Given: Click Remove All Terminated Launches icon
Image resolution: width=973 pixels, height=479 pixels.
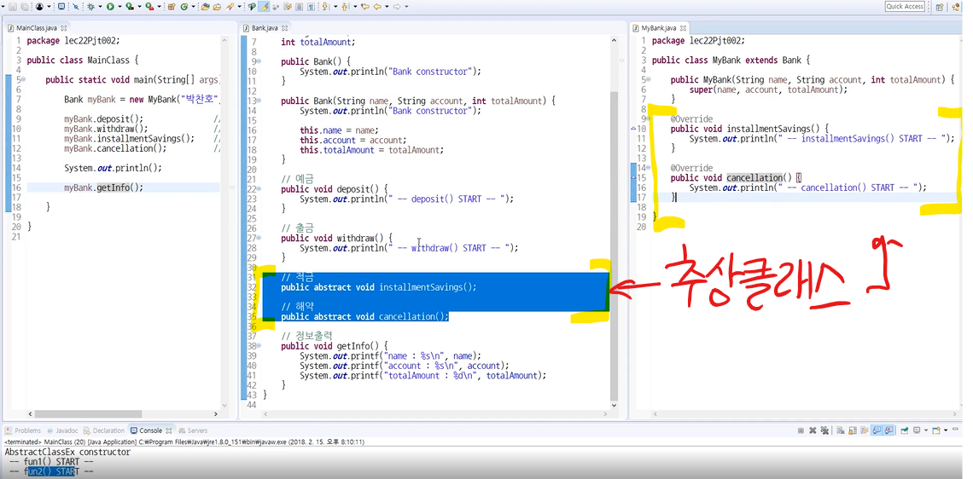Looking at the screenshot, I should pos(824,430).
